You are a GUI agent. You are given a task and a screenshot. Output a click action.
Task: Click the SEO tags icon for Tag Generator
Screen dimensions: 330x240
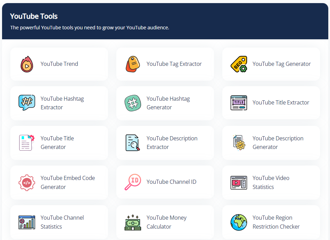238,64
